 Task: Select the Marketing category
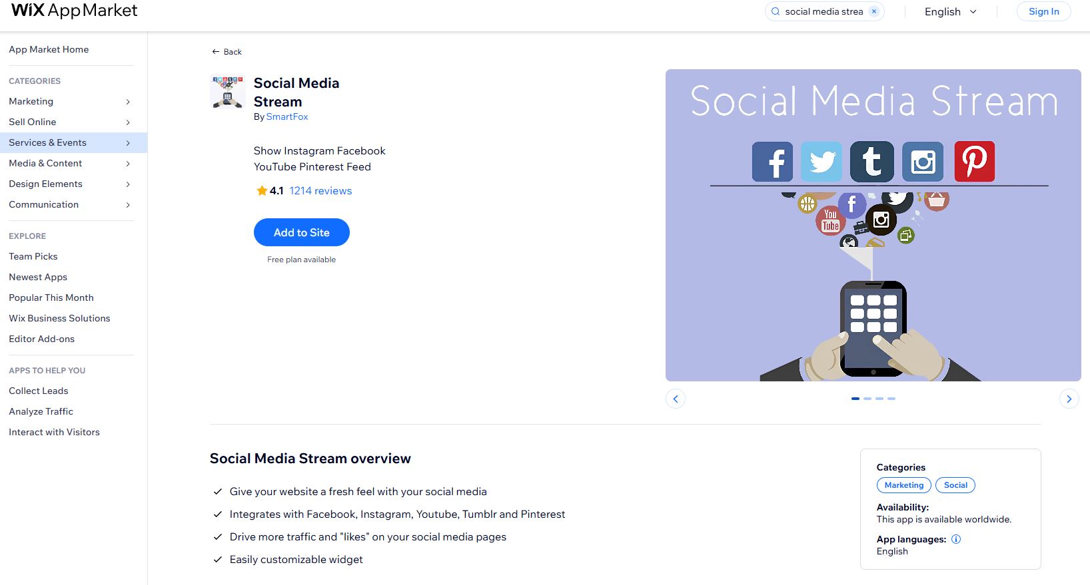[31, 101]
